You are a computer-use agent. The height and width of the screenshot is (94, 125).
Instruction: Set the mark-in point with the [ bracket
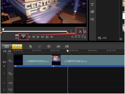click(71, 32)
